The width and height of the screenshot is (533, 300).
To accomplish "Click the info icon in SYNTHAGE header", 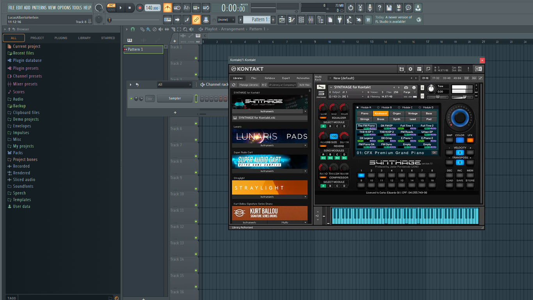I will (414, 87).
